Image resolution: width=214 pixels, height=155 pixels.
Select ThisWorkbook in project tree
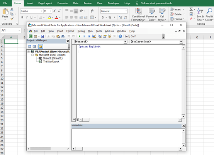coord(51,62)
